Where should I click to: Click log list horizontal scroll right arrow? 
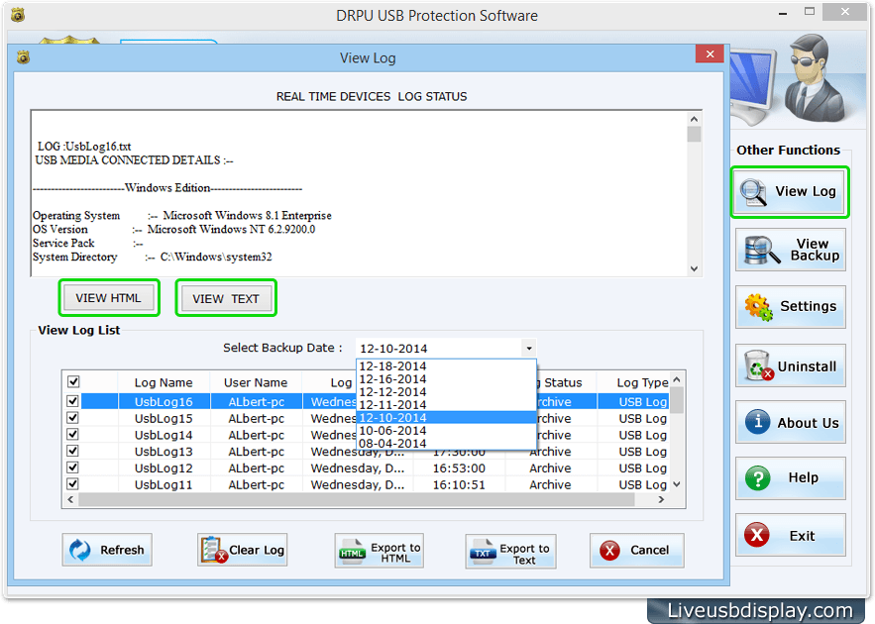tap(661, 499)
